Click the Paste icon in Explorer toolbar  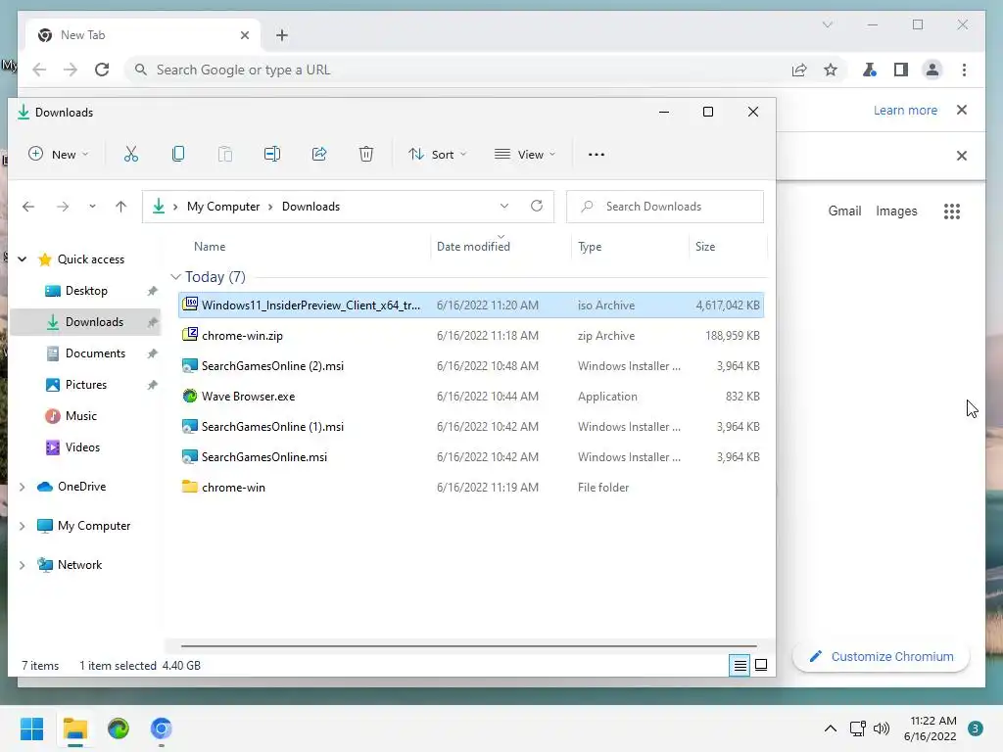coord(225,154)
